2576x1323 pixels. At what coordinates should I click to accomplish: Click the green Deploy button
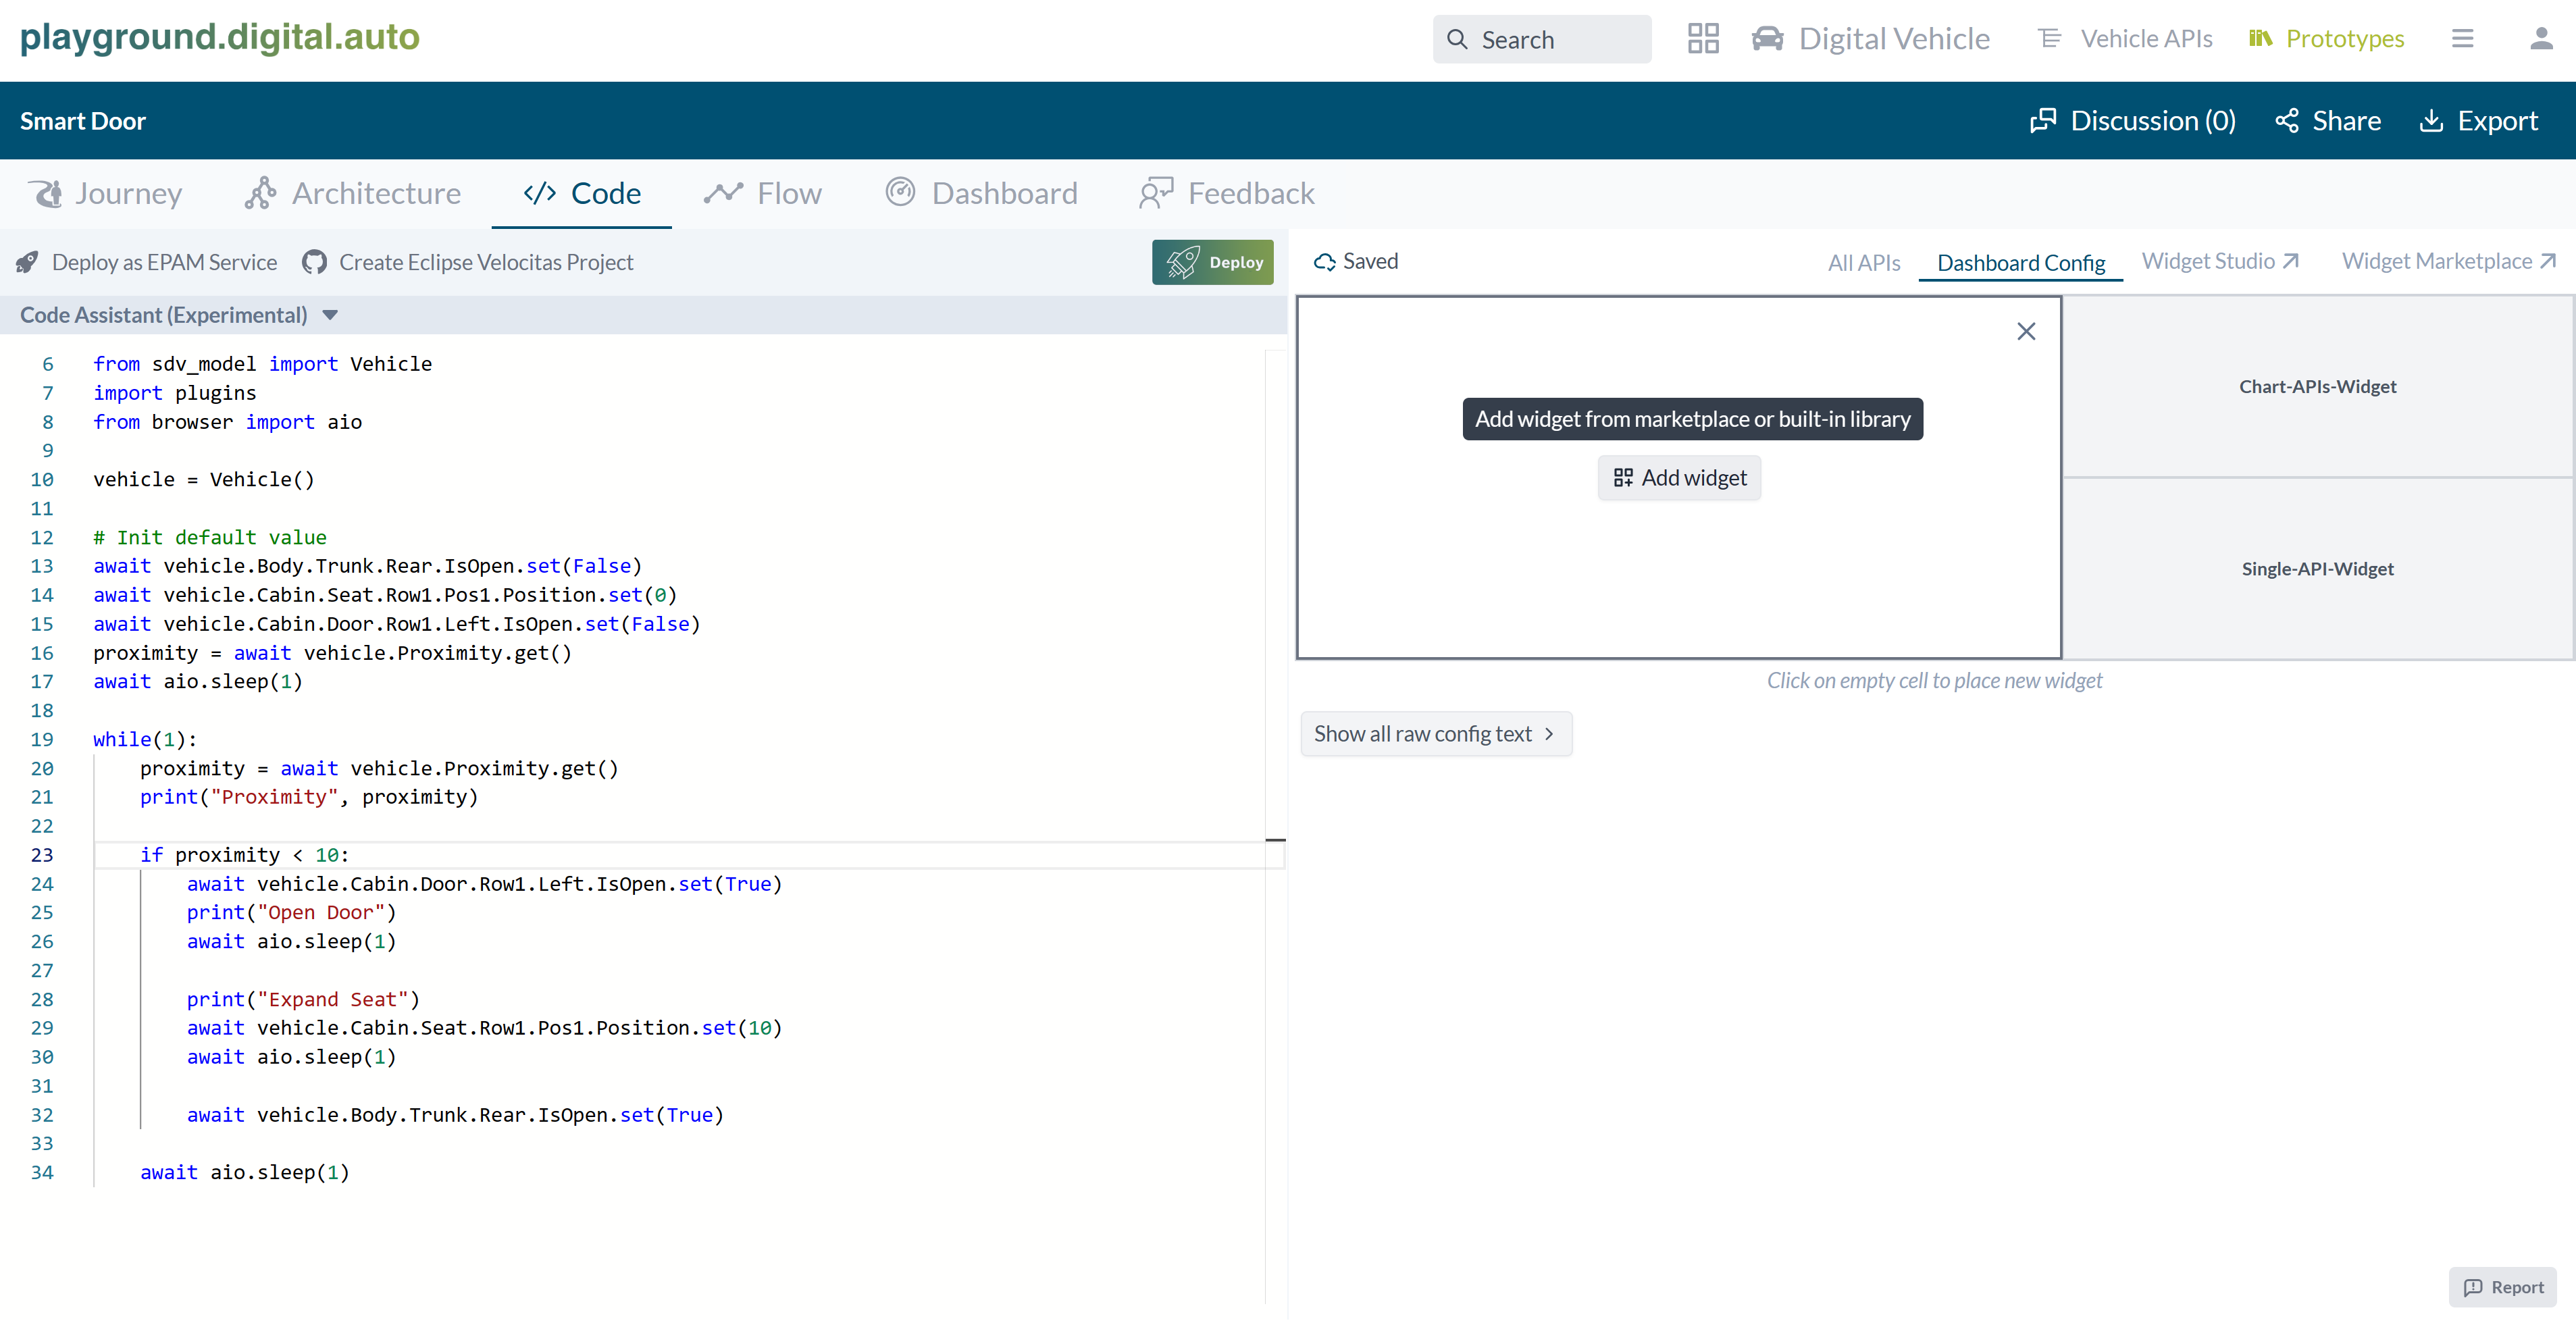pyautogui.click(x=1212, y=262)
